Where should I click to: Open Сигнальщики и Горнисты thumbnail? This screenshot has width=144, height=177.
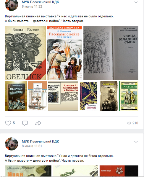tap(63, 96)
